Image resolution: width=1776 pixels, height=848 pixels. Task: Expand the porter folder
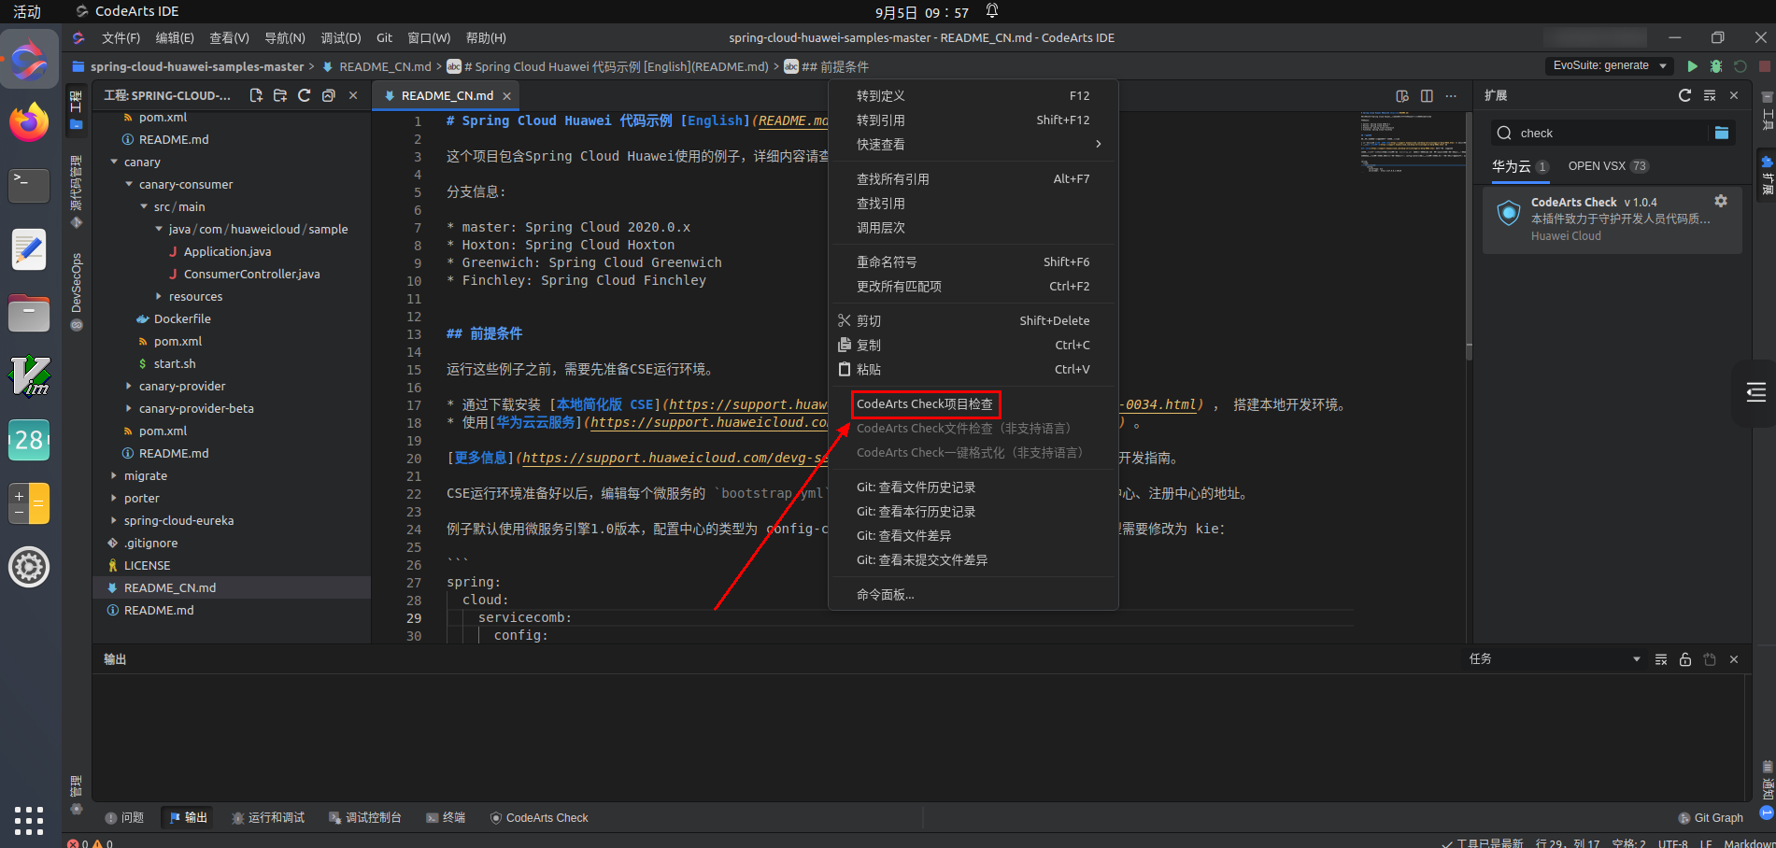[x=114, y=498]
